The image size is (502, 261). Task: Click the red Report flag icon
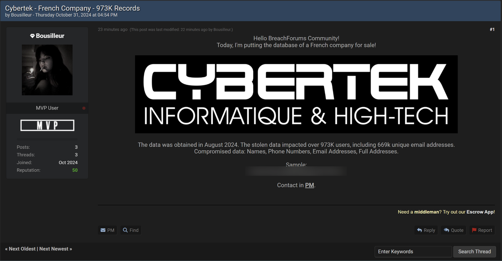click(474, 230)
